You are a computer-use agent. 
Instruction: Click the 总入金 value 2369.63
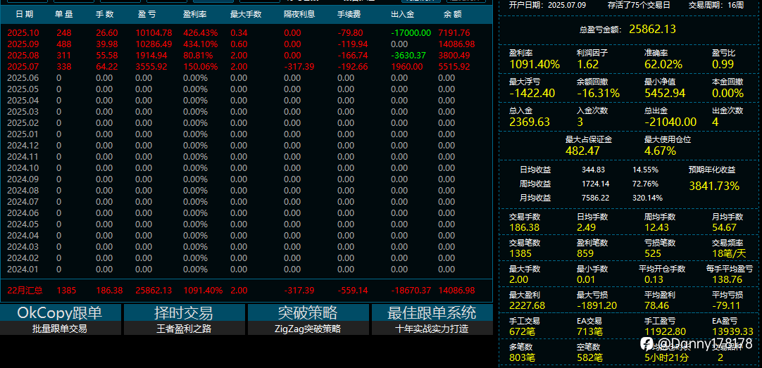529,121
